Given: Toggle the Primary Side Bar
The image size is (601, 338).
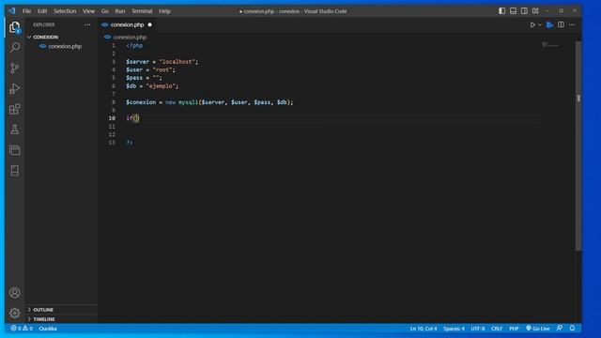Looking at the screenshot, I should click(501, 10).
